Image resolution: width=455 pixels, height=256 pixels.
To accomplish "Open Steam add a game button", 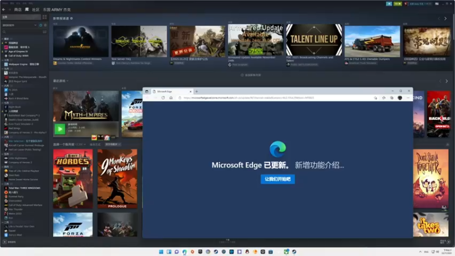I will [10, 242].
